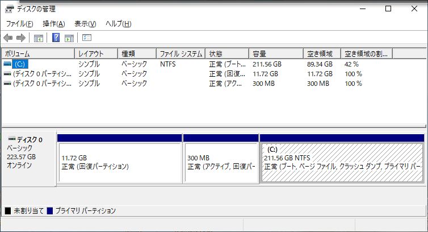Click the 正常 (アク... status cell

(x=225, y=84)
